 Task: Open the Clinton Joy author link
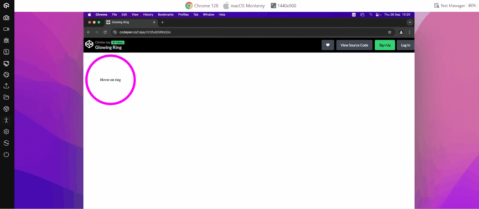103,42
